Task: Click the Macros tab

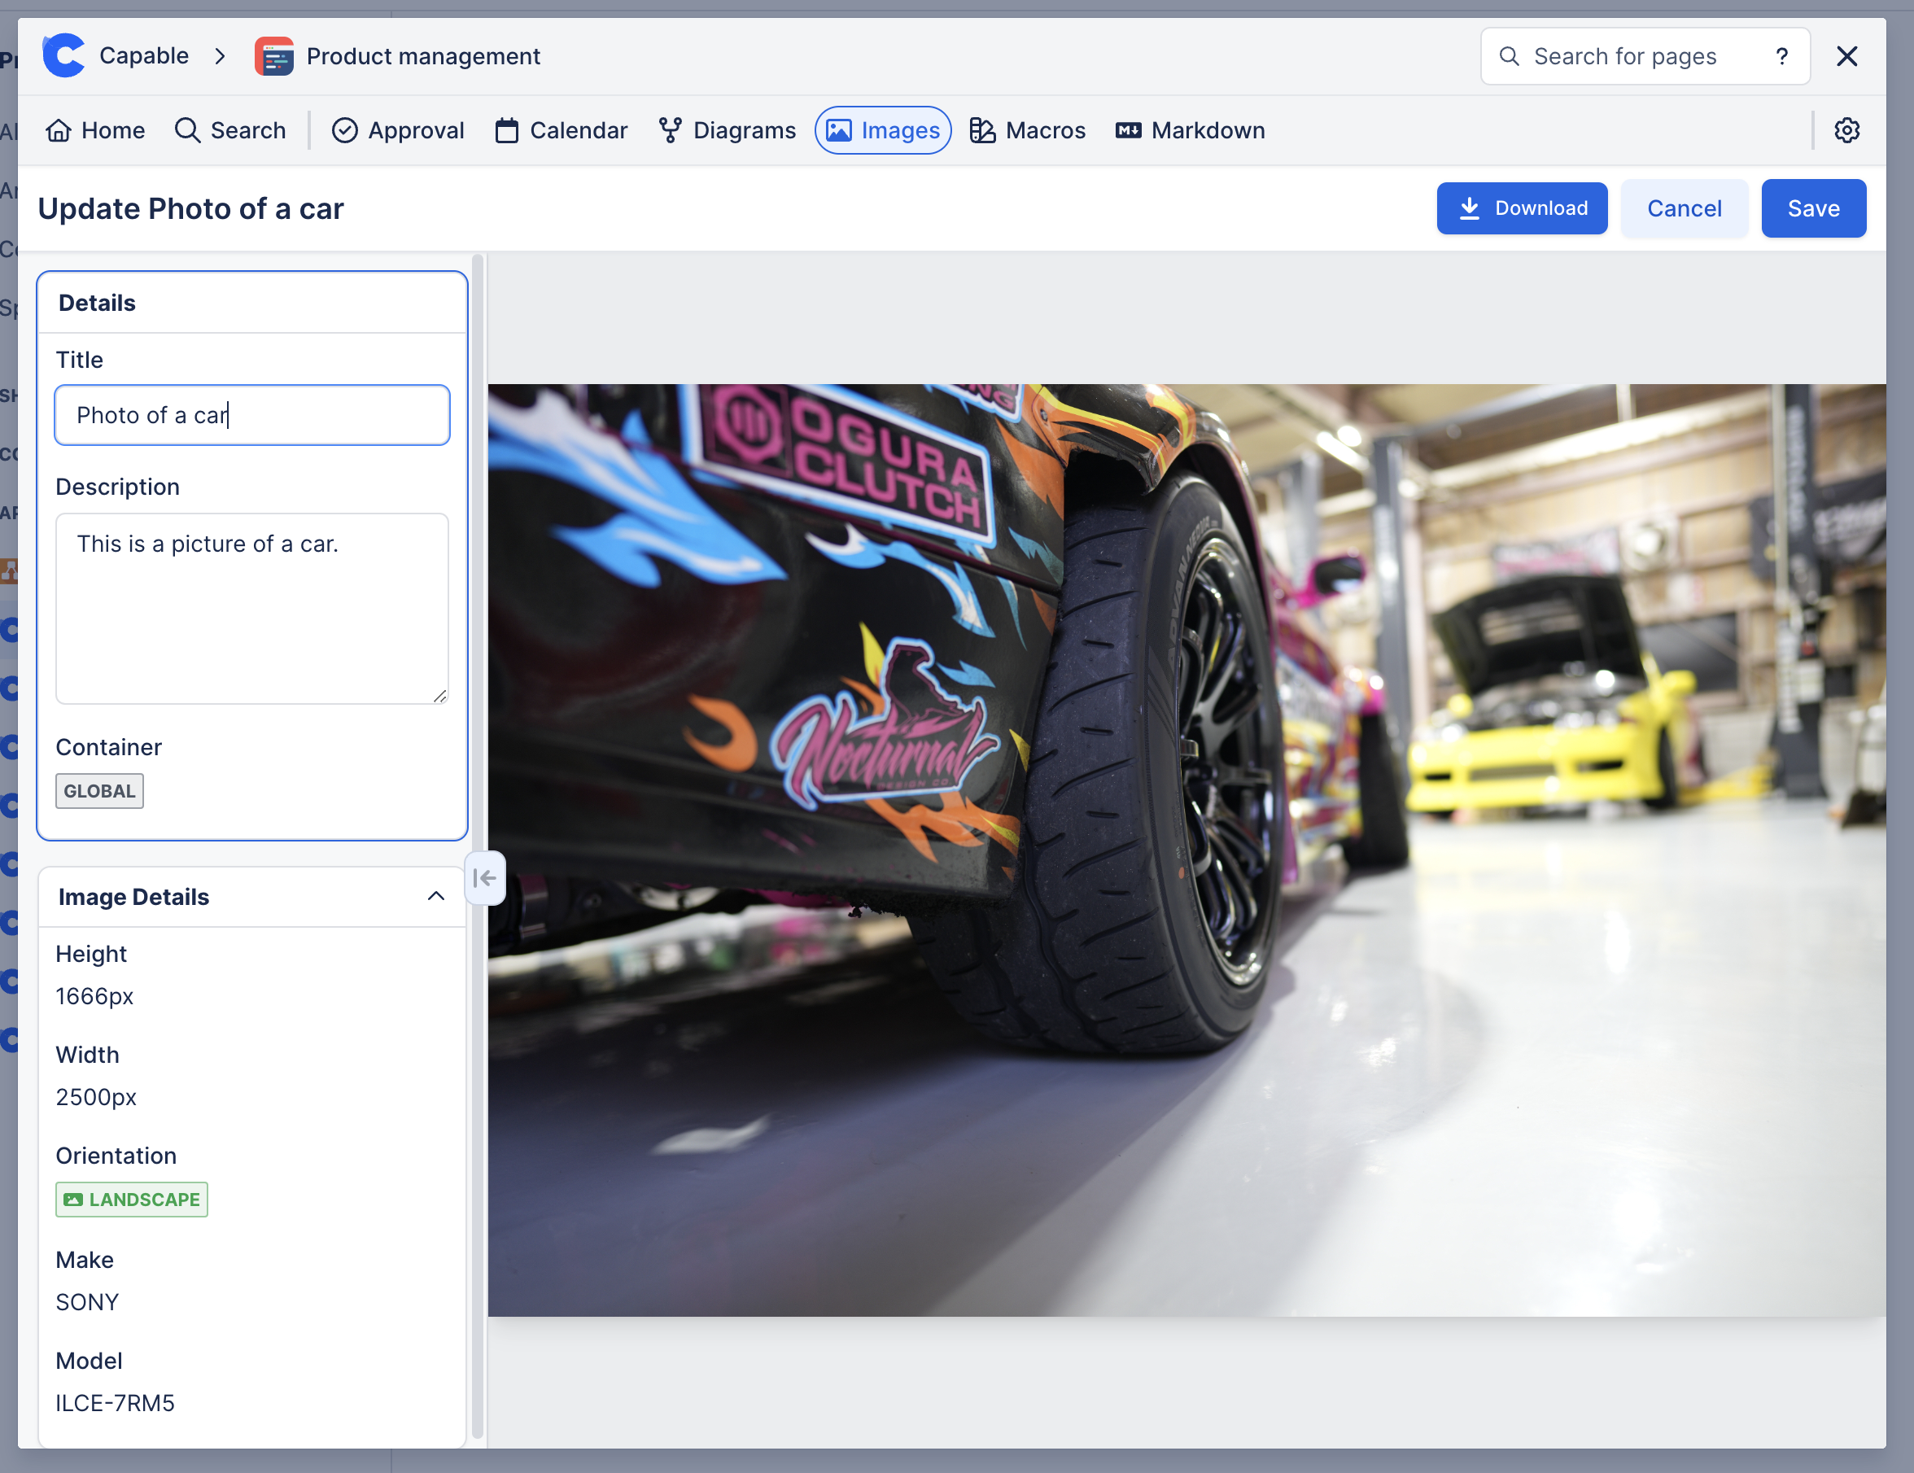Action: [x=1028, y=130]
